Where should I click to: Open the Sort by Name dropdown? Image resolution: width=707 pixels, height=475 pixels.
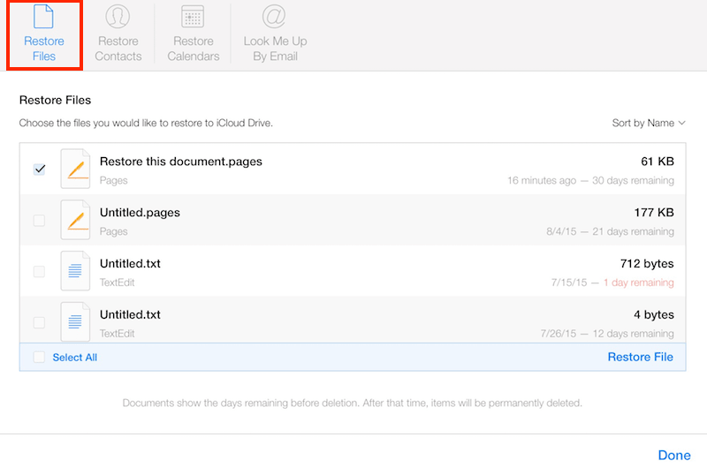[x=649, y=123]
